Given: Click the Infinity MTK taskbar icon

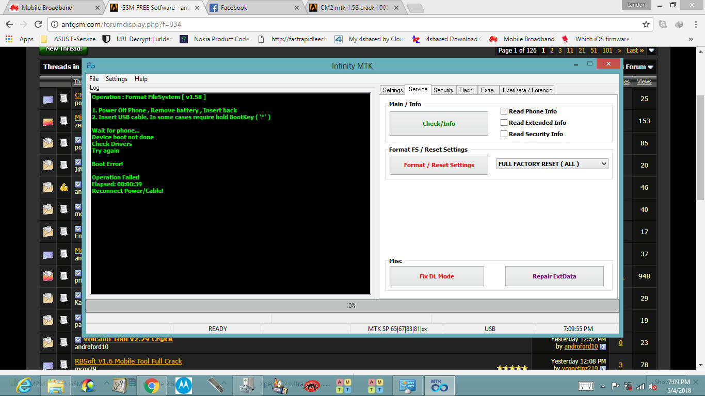Looking at the screenshot, I should (x=439, y=385).
